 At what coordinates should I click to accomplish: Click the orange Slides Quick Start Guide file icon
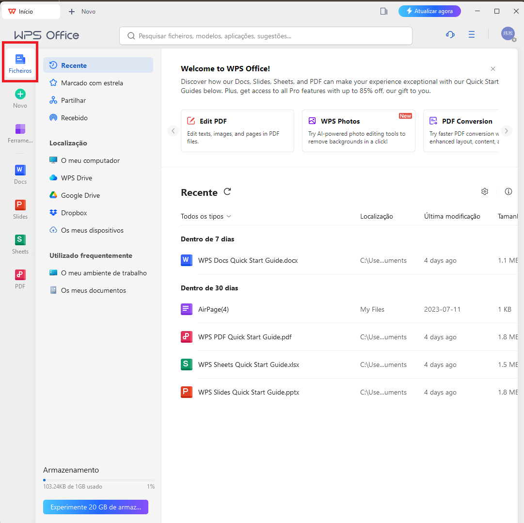click(187, 392)
